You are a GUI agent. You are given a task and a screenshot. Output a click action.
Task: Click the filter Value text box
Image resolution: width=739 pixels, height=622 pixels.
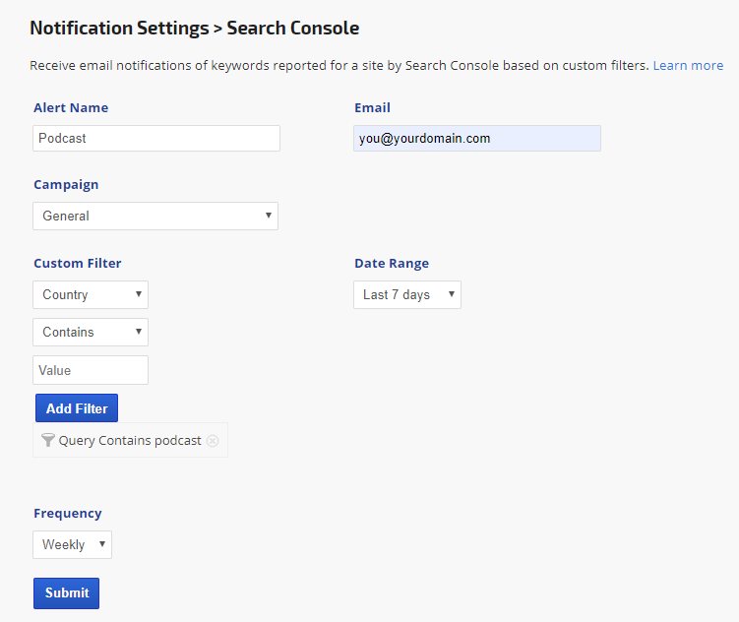pyautogui.click(x=91, y=370)
